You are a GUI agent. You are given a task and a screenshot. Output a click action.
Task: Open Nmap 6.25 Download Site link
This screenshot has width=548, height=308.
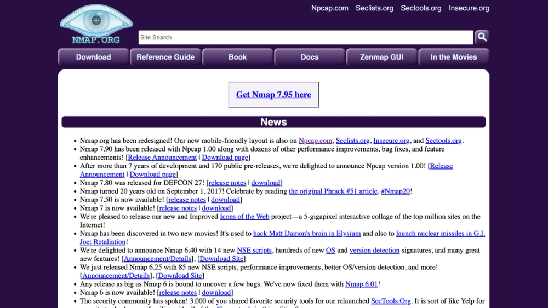point(180,276)
